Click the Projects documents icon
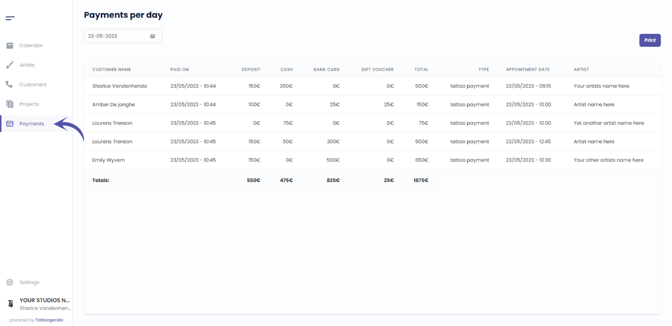This screenshot has width=672, height=326. pyautogui.click(x=10, y=104)
